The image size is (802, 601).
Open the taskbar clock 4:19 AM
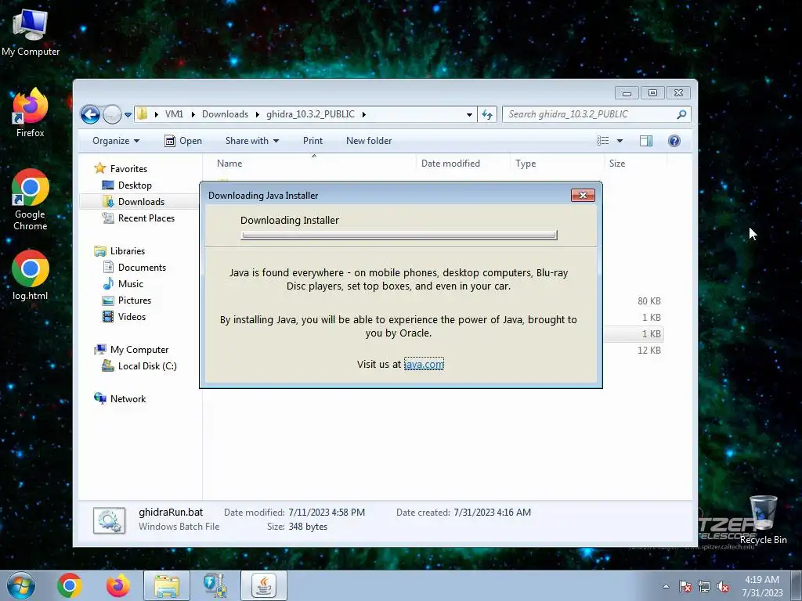click(762, 586)
